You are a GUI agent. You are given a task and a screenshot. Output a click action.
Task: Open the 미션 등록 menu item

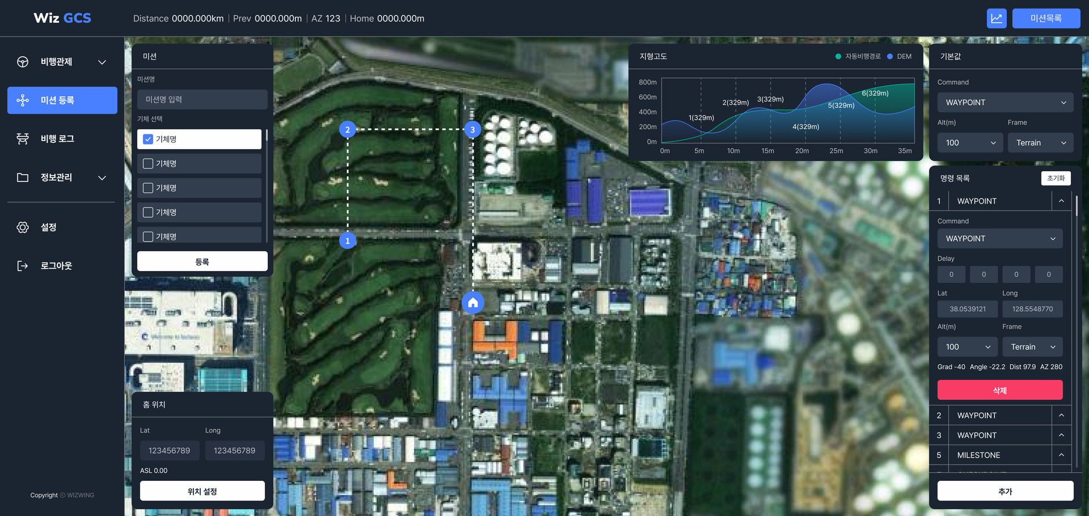(x=62, y=100)
